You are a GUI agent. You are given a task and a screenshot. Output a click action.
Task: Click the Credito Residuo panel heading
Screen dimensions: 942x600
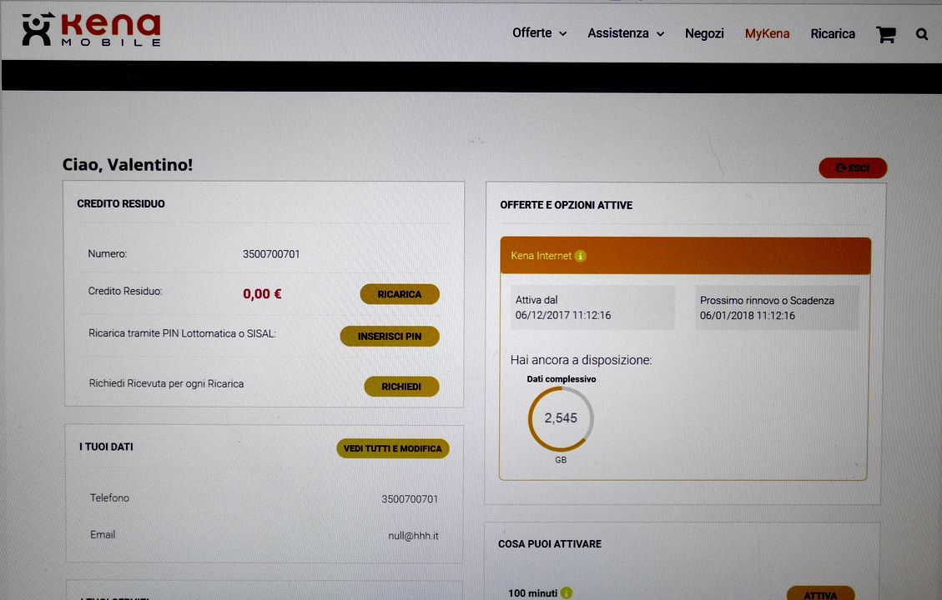[121, 204]
